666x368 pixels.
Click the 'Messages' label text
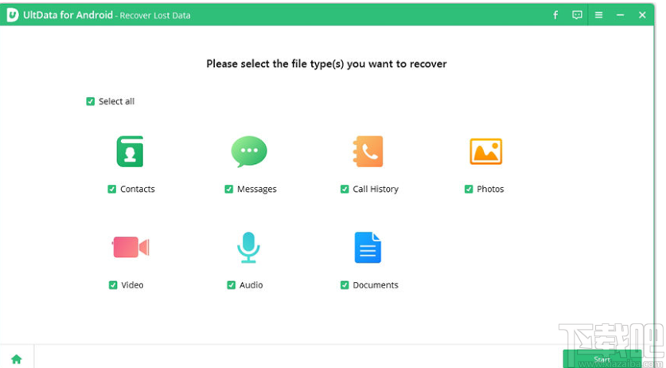click(x=256, y=190)
